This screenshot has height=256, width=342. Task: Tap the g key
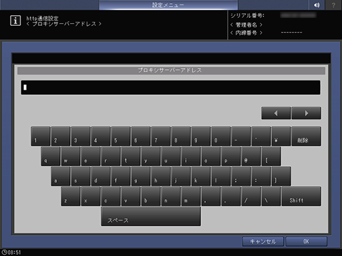click(x=141, y=176)
